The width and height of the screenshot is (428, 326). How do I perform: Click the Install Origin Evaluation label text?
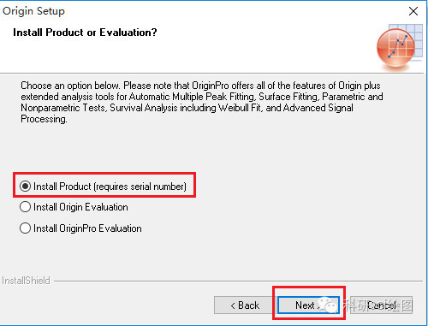pyautogui.click(x=80, y=207)
